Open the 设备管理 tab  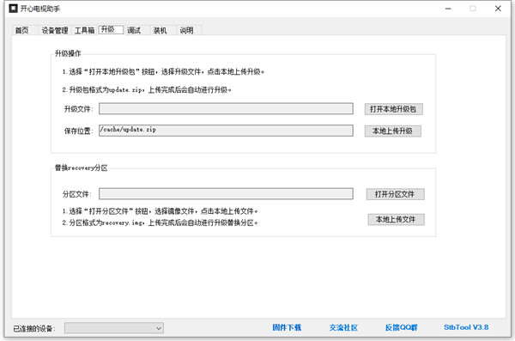point(55,30)
